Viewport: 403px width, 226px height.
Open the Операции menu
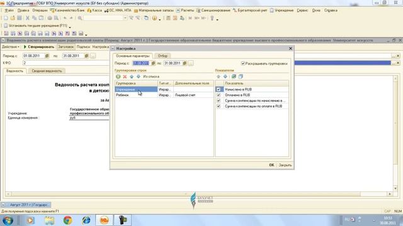(x=40, y=11)
